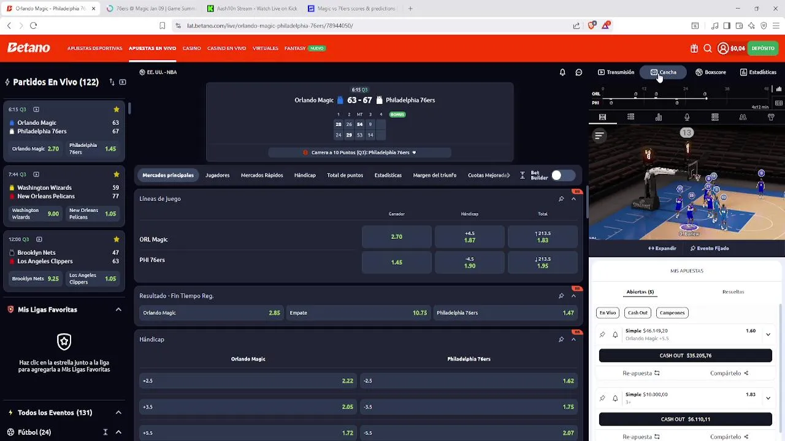Click the histogram icon beside the timeline
This screenshot has height=441, width=785.
(x=779, y=88)
